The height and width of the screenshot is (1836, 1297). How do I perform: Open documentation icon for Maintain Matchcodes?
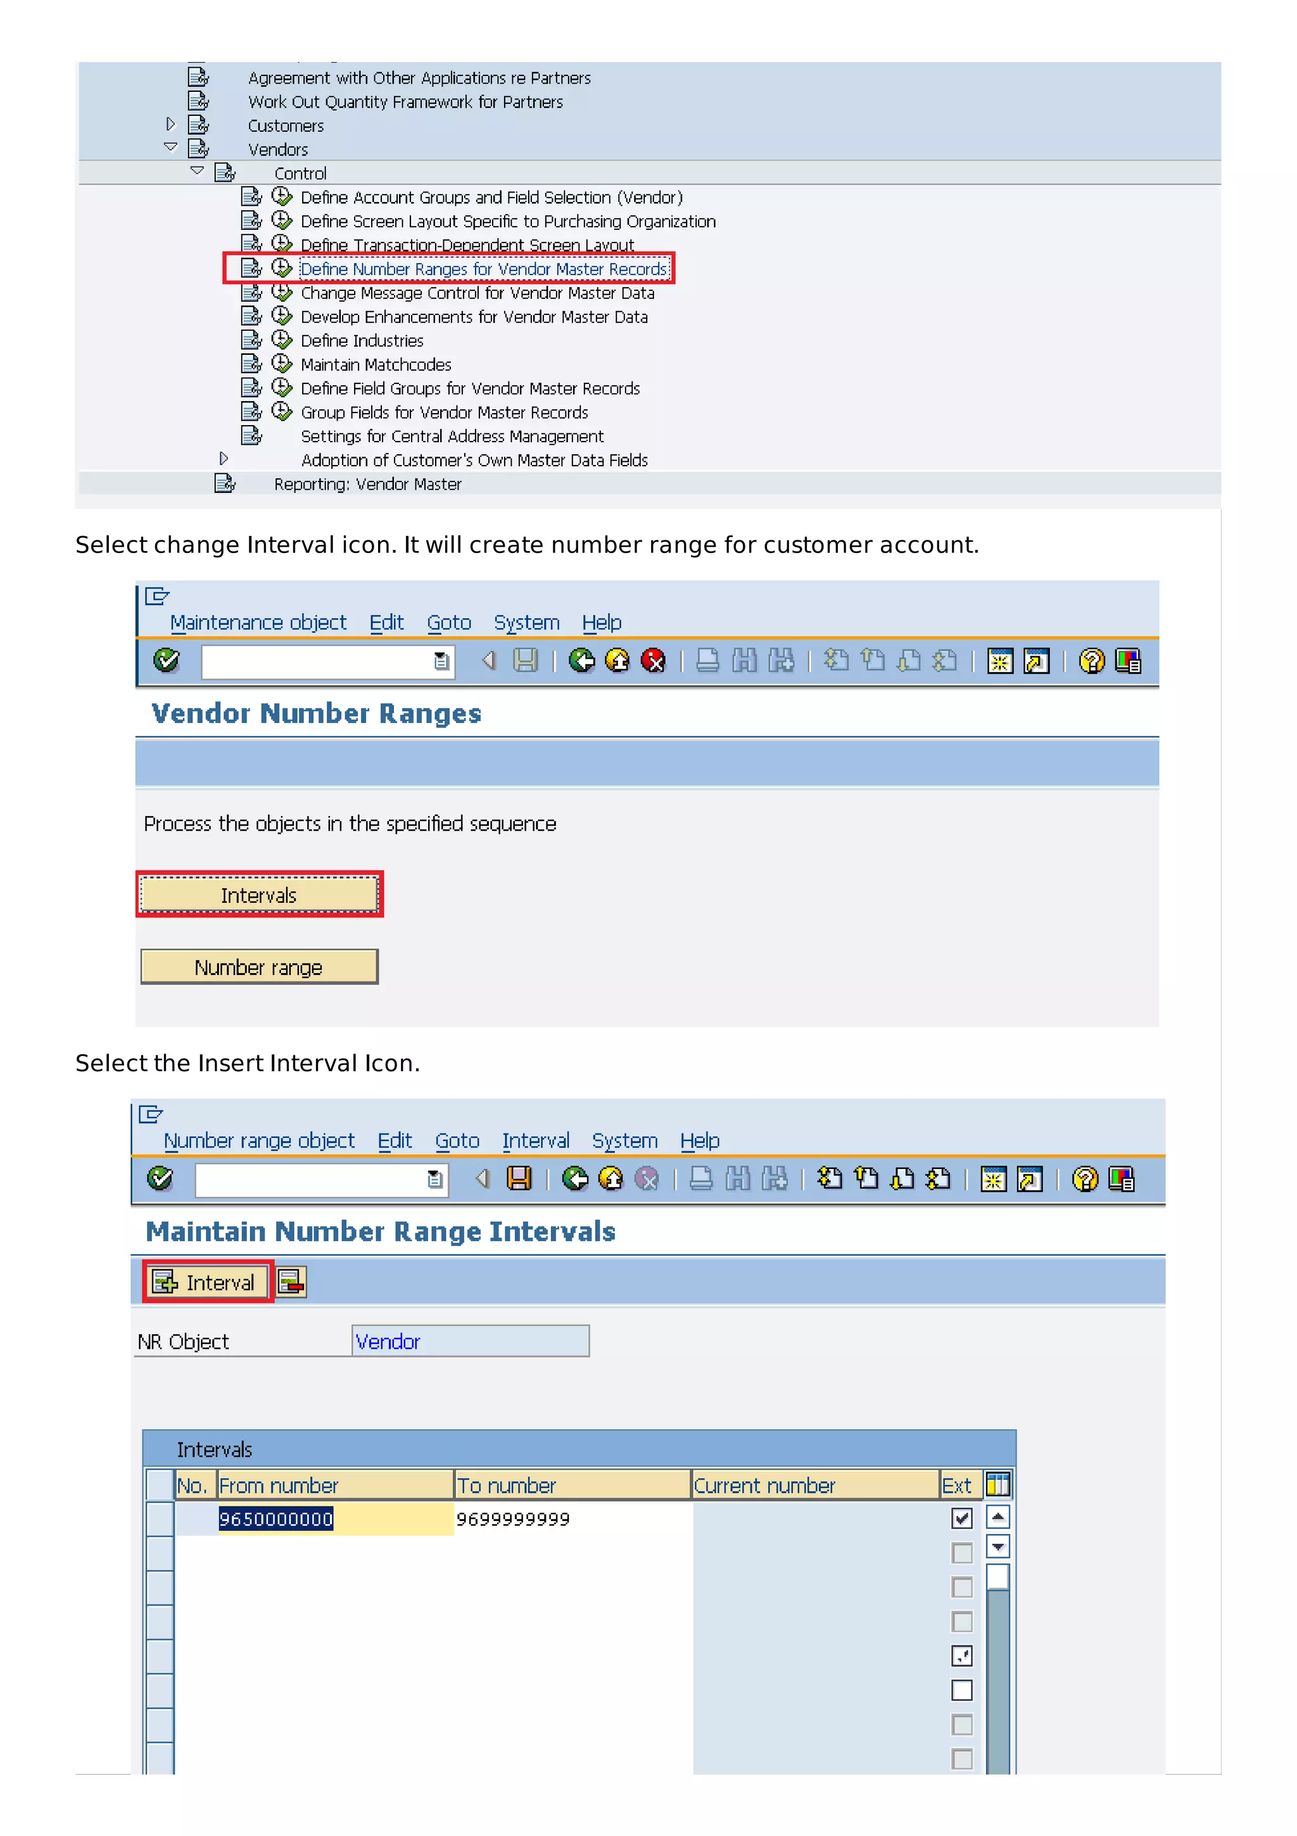[251, 364]
